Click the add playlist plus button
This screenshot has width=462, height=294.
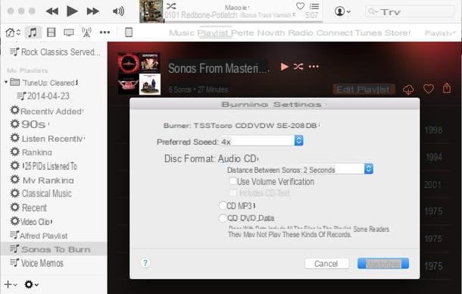11,285
